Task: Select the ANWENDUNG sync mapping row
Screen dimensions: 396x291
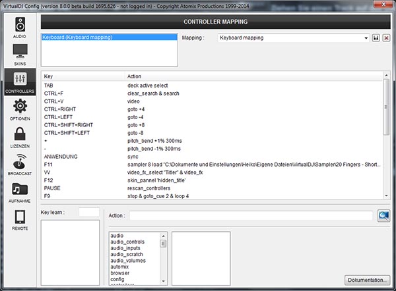Action: pyautogui.click(x=212, y=157)
